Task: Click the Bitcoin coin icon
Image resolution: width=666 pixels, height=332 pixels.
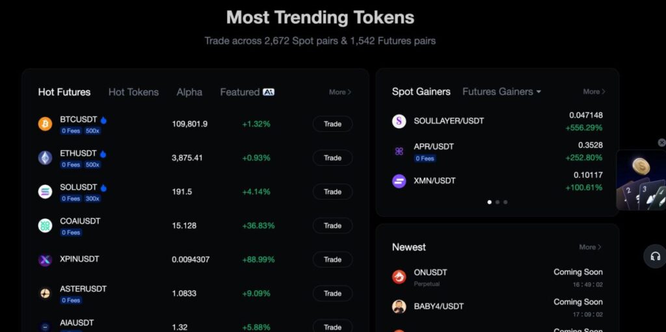Action: click(45, 124)
